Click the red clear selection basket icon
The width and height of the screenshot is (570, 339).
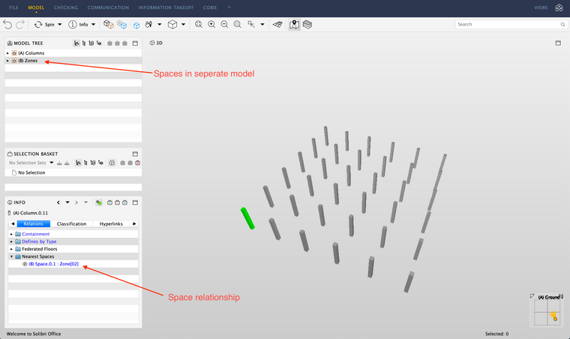tap(137, 163)
